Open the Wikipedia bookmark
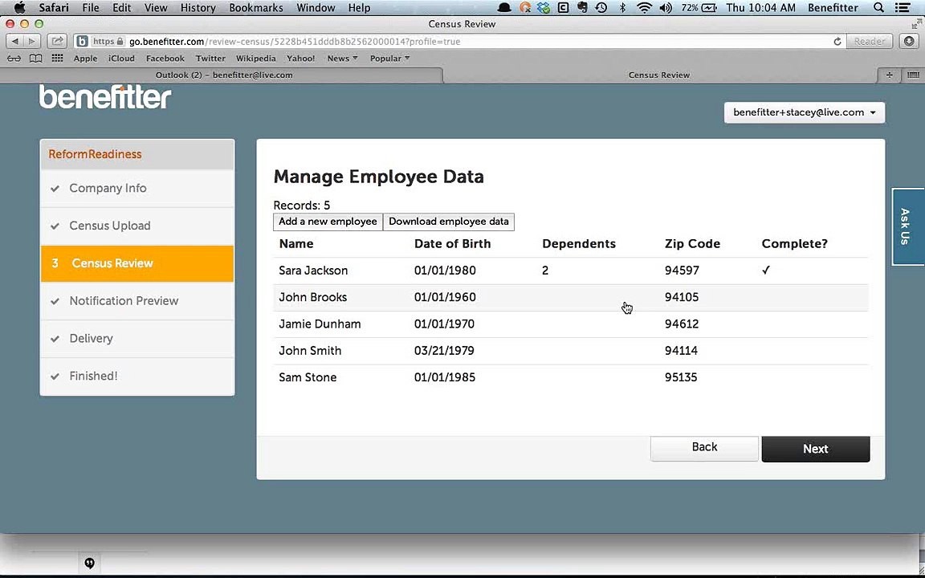925x578 pixels. pyautogui.click(x=255, y=59)
